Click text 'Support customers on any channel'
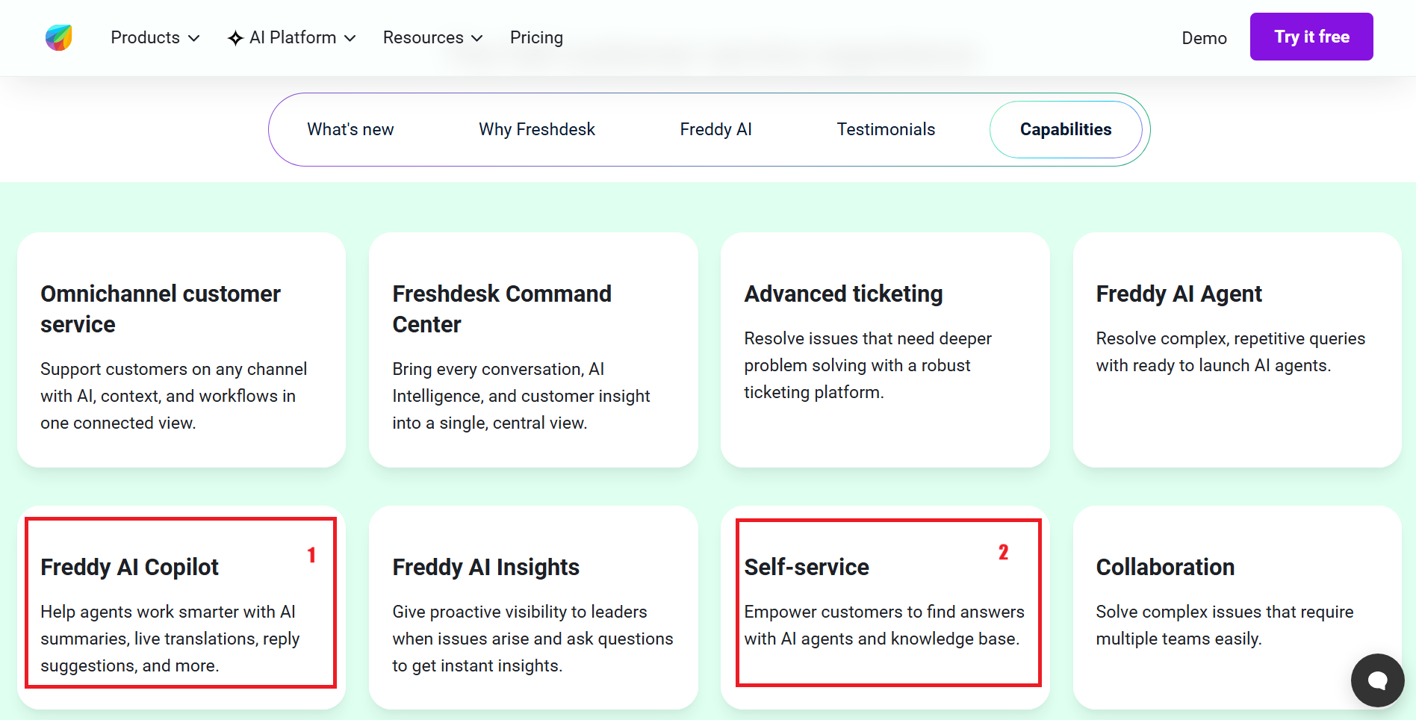This screenshot has width=1416, height=720. click(x=173, y=369)
